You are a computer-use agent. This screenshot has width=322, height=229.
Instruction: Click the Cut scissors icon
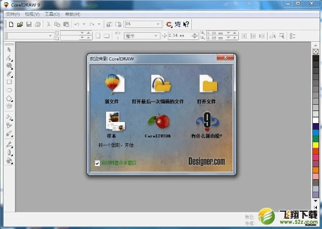click(x=49, y=25)
